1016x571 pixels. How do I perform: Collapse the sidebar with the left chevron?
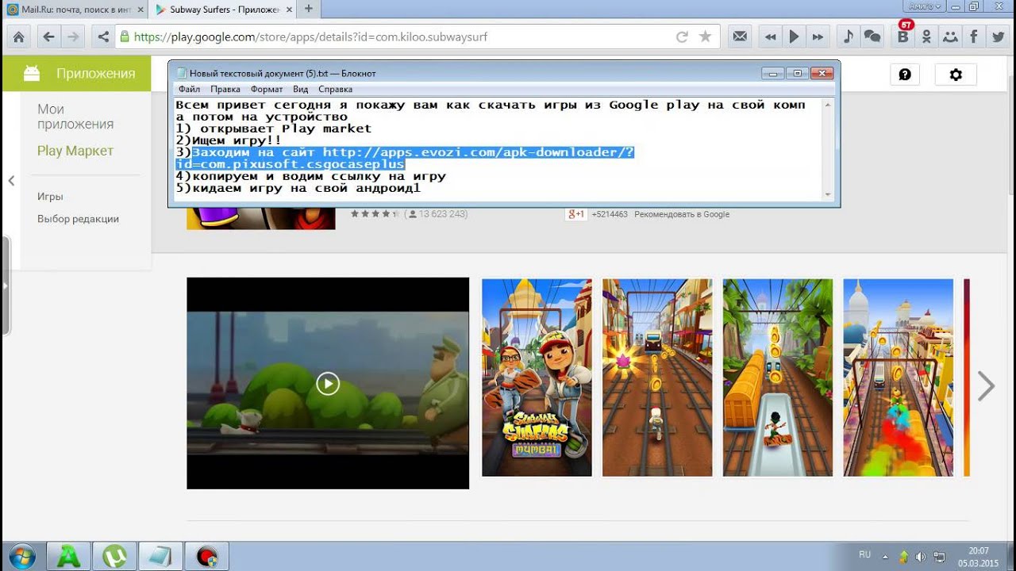pyautogui.click(x=11, y=181)
